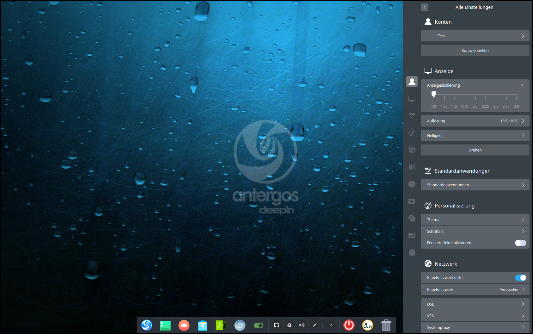533x334 pixels.
Task: Enable Fenstereffekte aktivieren
Action: click(x=520, y=243)
